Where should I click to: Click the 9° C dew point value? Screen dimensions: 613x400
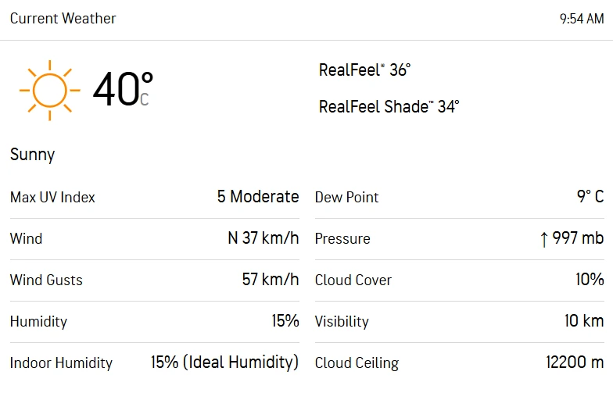[590, 197]
